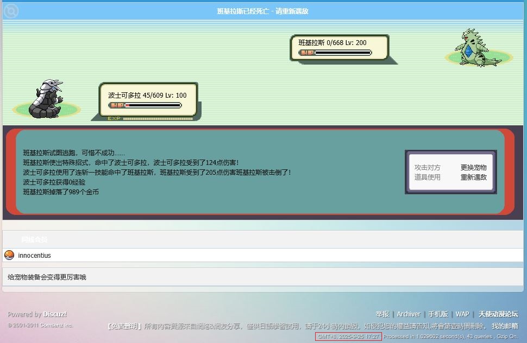527x343 pixels.
Task: Open innocentius member profile
Action: (34, 255)
